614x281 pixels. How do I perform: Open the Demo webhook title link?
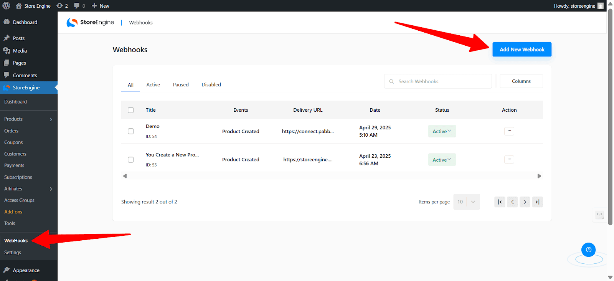(153, 126)
